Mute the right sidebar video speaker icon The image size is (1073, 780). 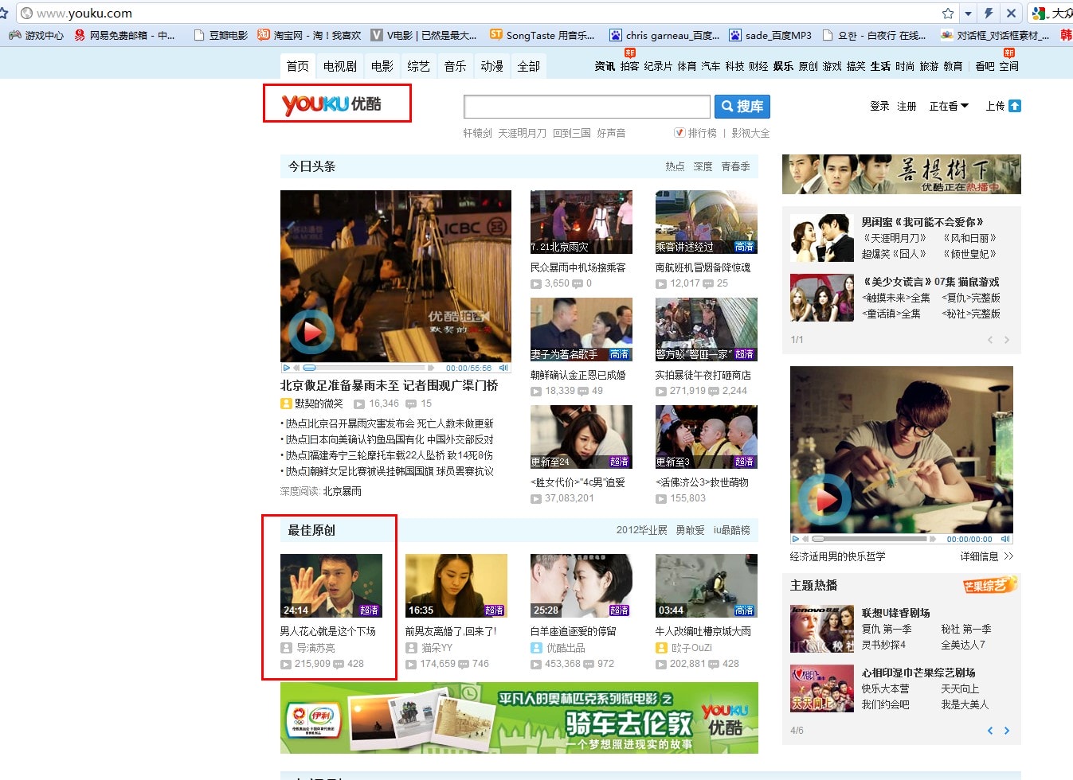(1005, 539)
